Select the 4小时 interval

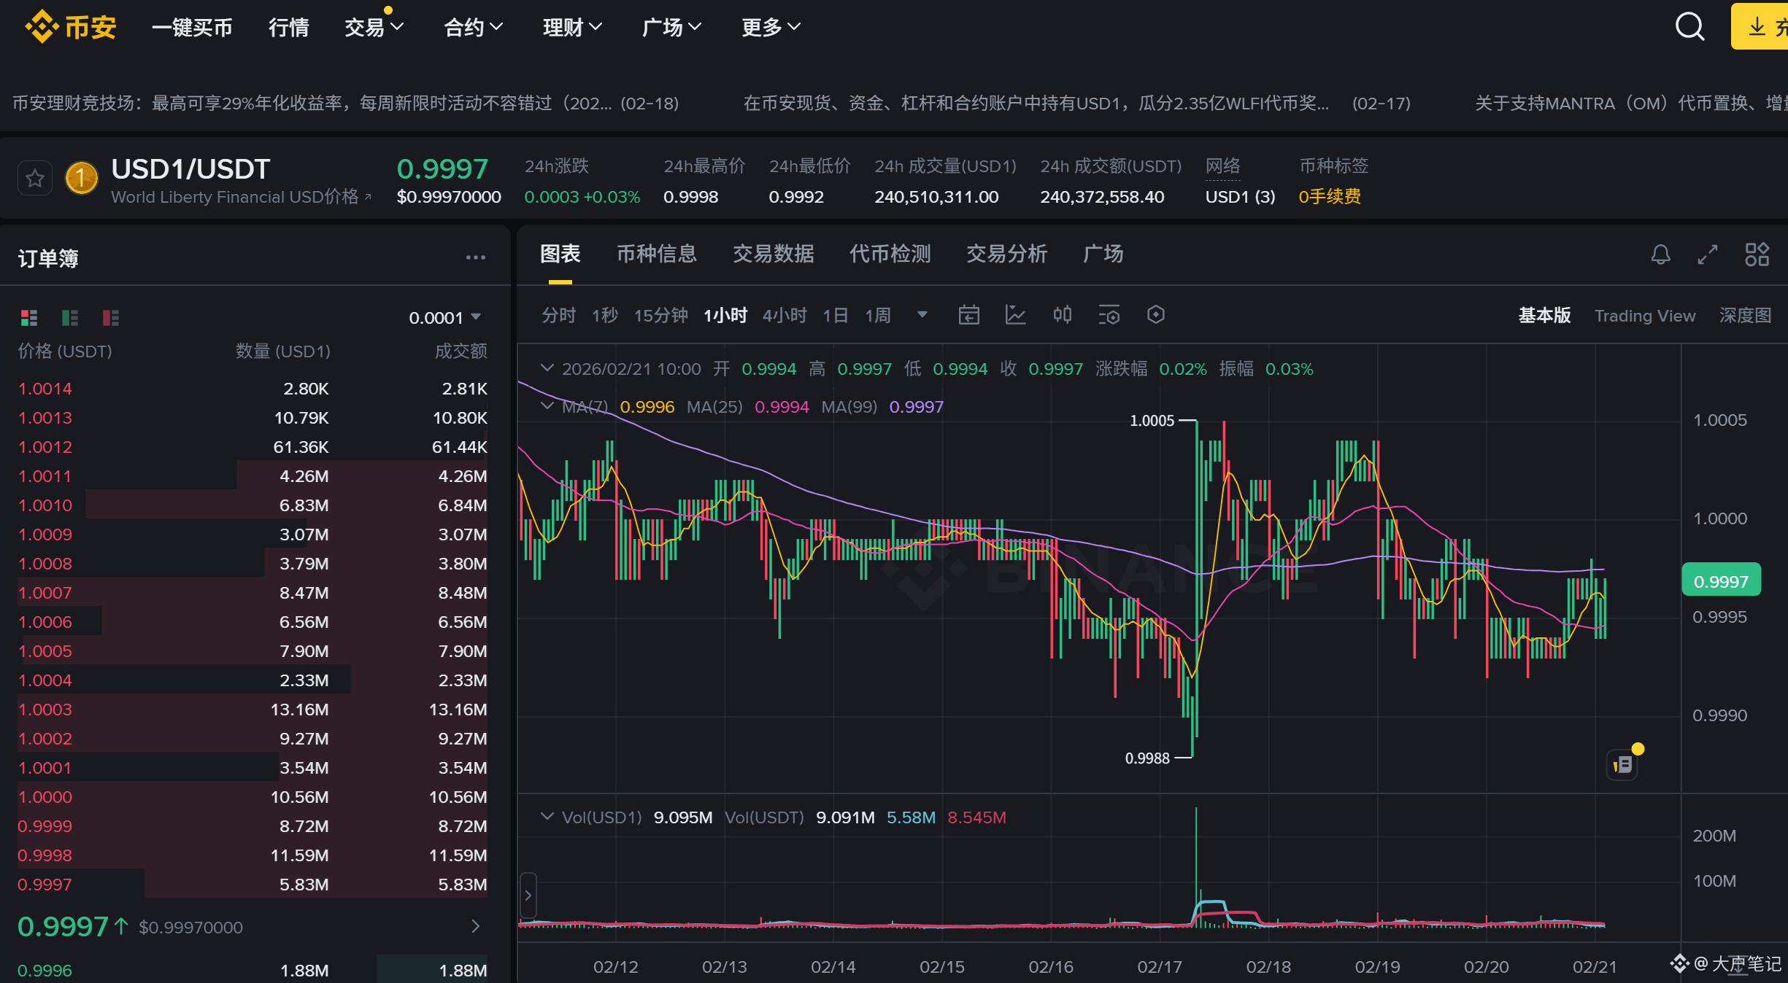785,316
